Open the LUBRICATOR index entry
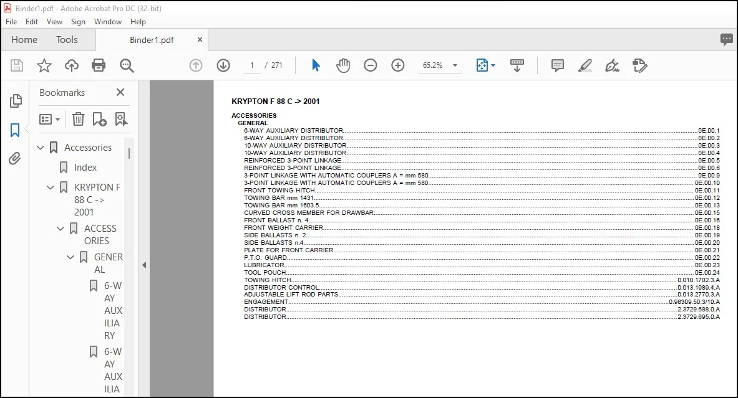The width and height of the screenshot is (738, 398). tap(482, 265)
